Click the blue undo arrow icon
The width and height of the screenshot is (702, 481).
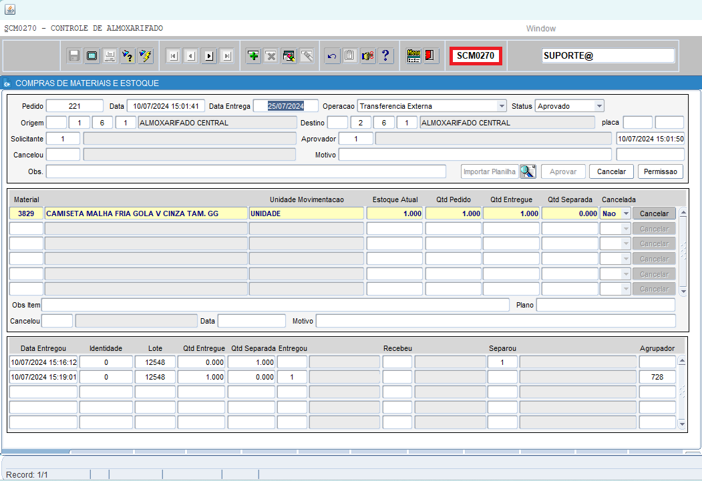pyautogui.click(x=332, y=56)
